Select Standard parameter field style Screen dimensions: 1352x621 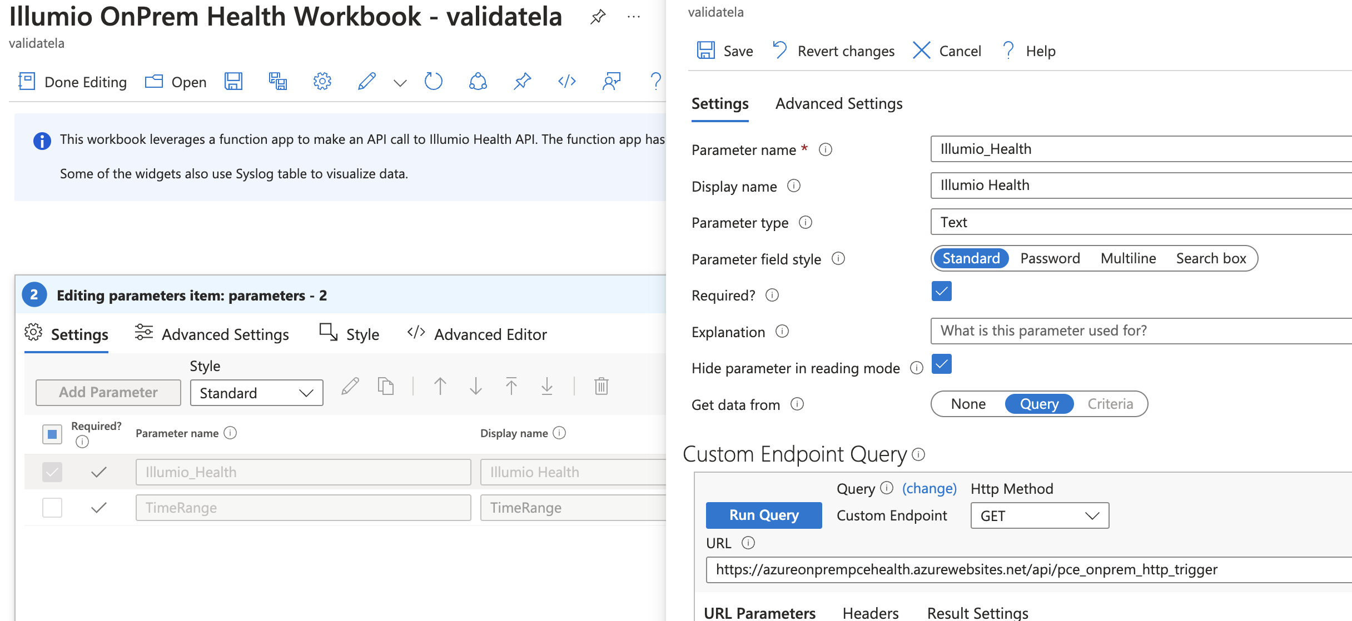971,258
